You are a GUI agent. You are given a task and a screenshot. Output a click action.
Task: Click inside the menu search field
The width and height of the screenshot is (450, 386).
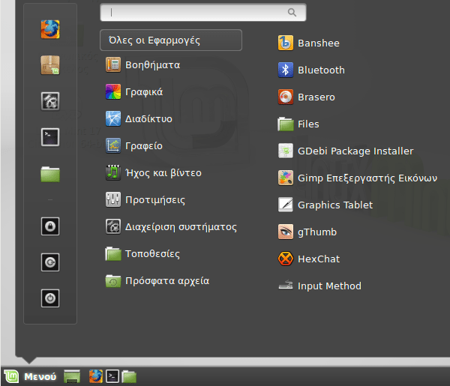[x=203, y=12]
